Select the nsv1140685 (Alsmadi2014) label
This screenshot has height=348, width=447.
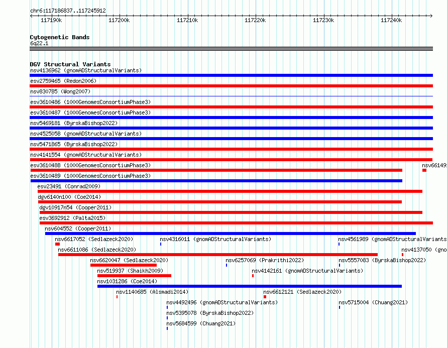tap(152, 292)
